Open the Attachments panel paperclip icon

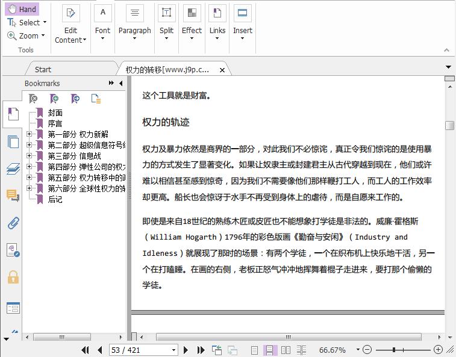coord(13,223)
